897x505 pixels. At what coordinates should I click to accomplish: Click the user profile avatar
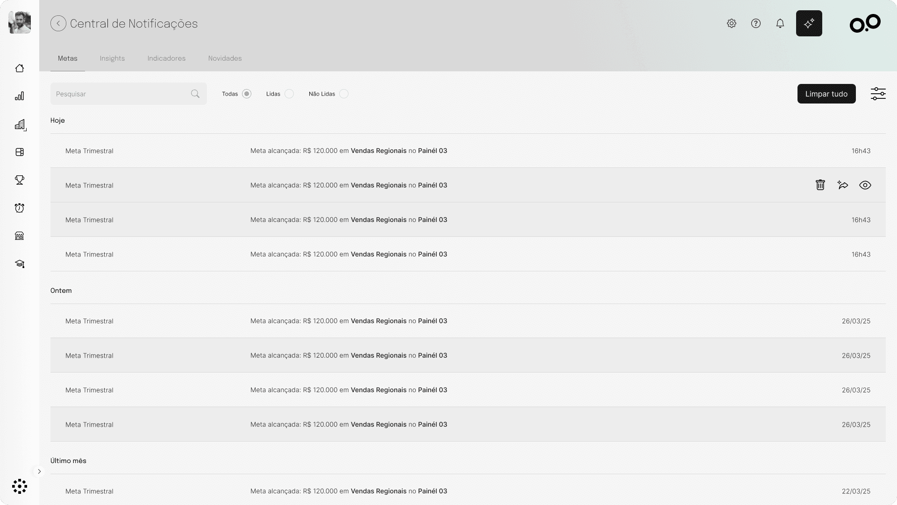pos(20,22)
